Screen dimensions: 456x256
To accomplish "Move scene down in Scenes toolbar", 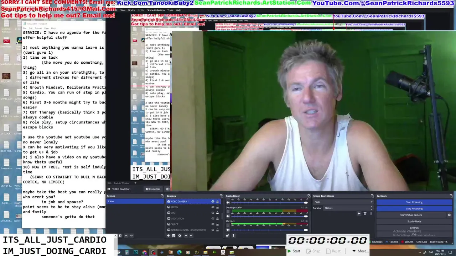I will coord(131,235).
